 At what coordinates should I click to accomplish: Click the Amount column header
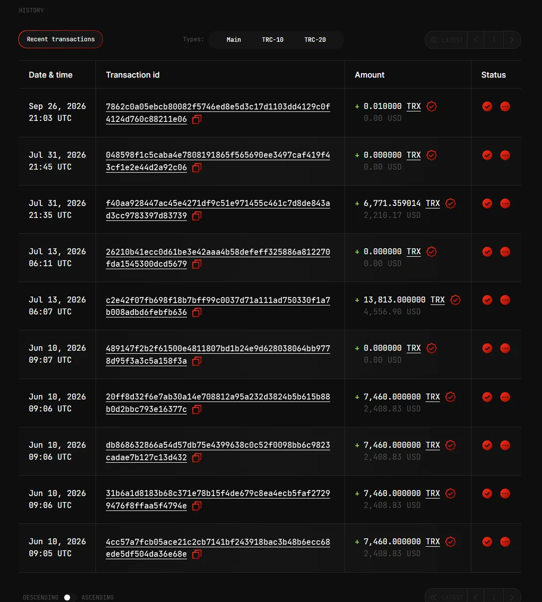coord(369,75)
